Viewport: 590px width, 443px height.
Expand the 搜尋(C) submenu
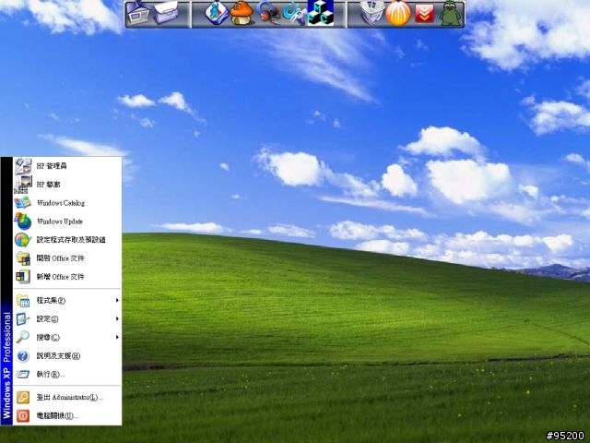67,337
